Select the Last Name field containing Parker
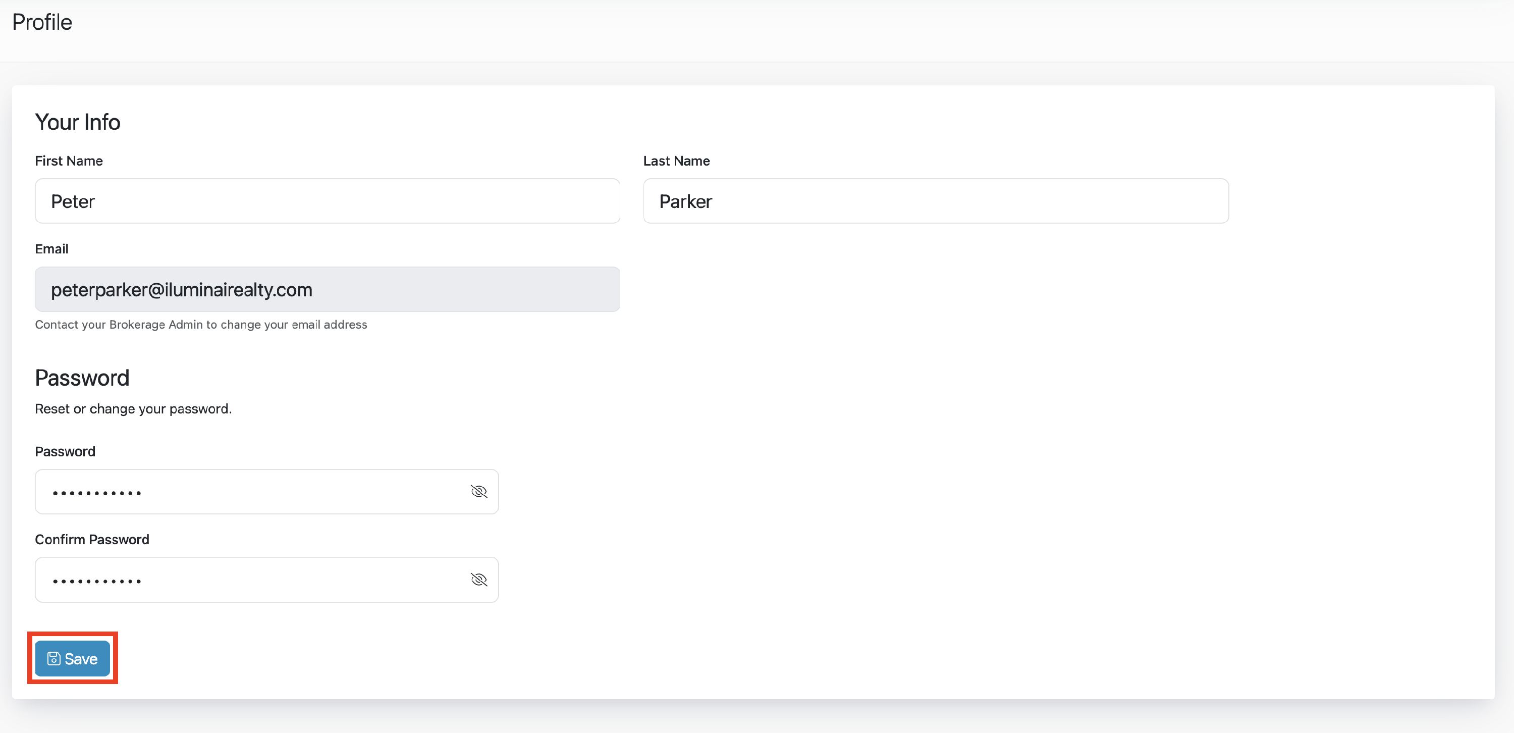The image size is (1514, 733). pyautogui.click(x=936, y=201)
